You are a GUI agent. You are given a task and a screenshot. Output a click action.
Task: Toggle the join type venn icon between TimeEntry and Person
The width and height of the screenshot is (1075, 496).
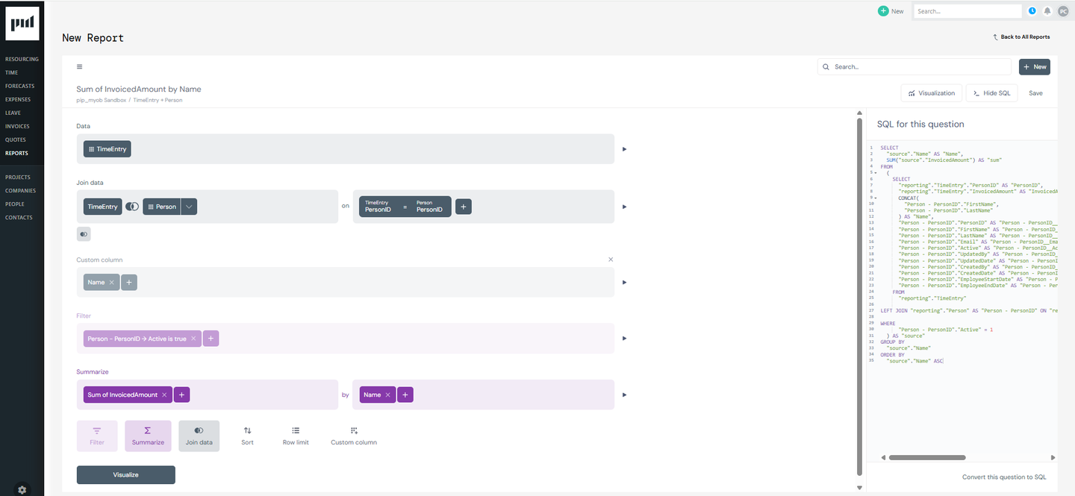pyautogui.click(x=132, y=207)
